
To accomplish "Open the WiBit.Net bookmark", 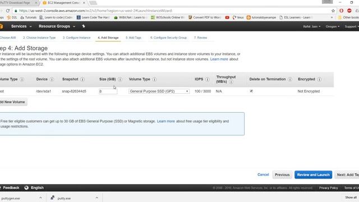I will (130, 17).
